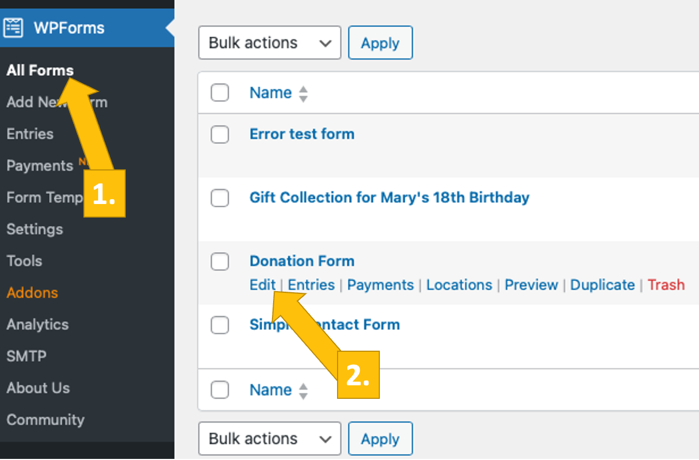The width and height of the screenshot is (699, 460).
Task: Duplicate the Donation Form
Action: click(x=602, y=285)
